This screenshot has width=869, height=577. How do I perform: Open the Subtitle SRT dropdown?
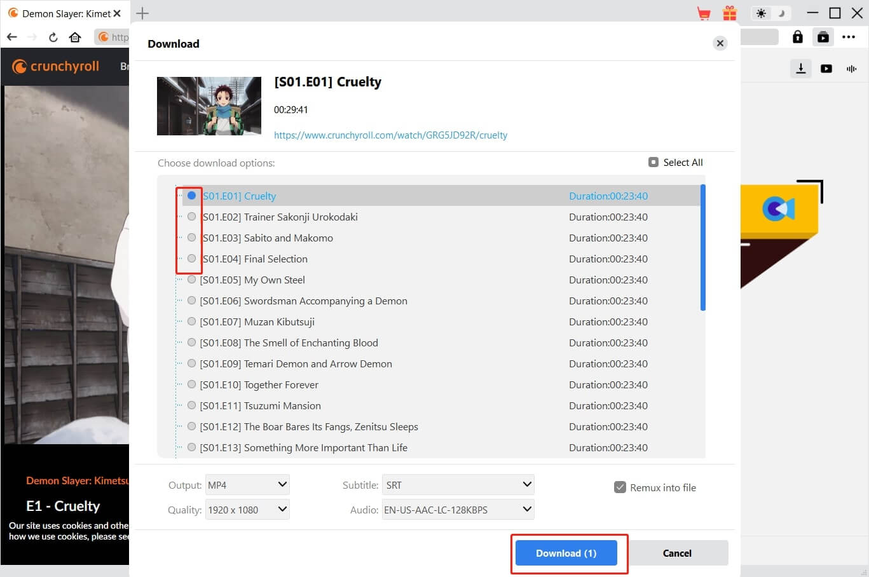pyautogui.click(x=458, y=485)
